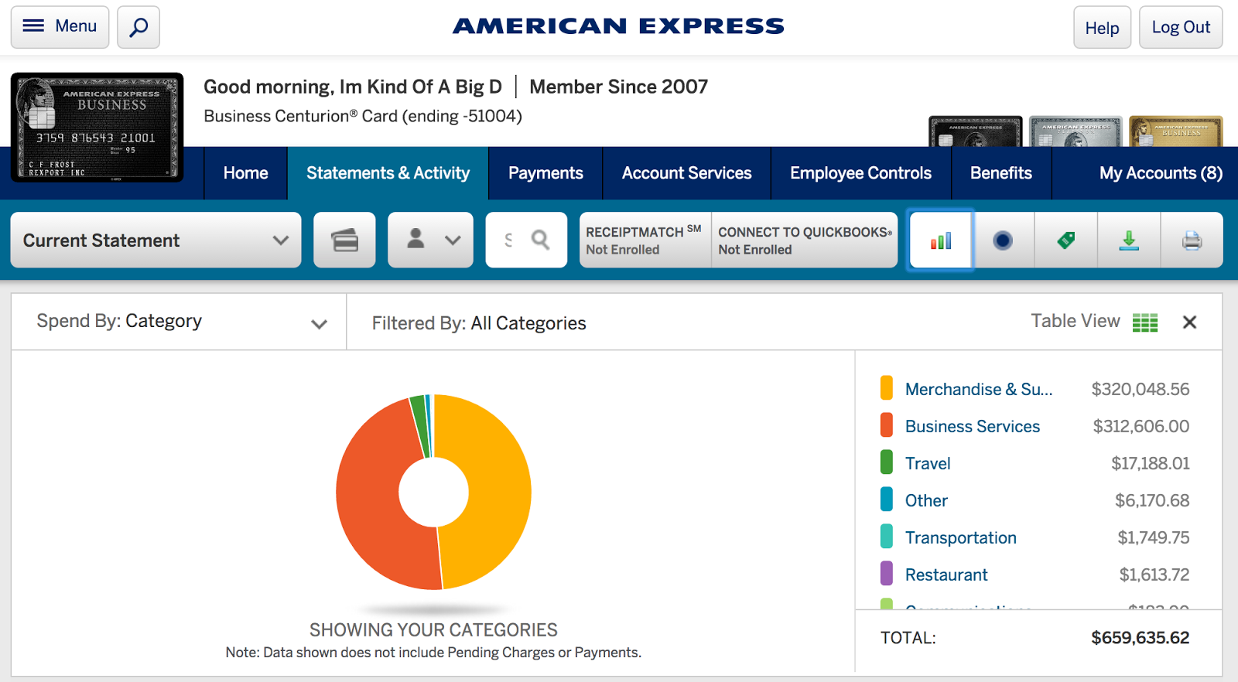Open Business Services category link
The height and width of the screenshot is (682, 1238).
click(973, 427)
